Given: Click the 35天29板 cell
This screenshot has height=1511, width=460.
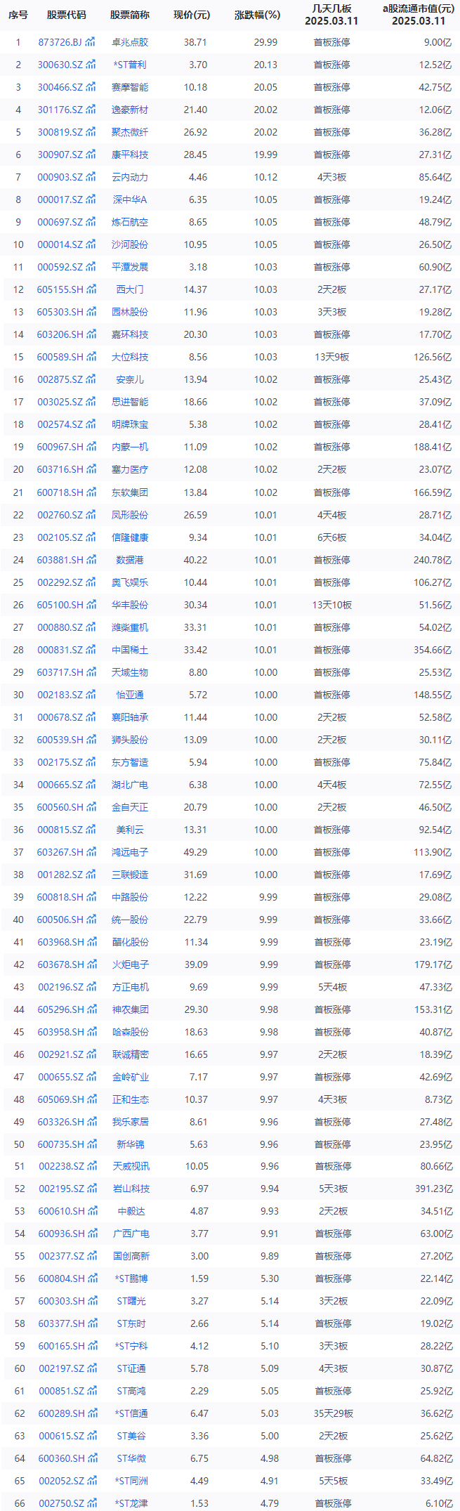Looking at the screenshot, I should pyautogui.click(x=334, y=1413).
